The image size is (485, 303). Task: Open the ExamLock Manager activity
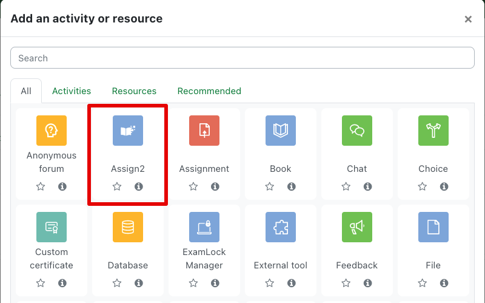pos(204,227)
